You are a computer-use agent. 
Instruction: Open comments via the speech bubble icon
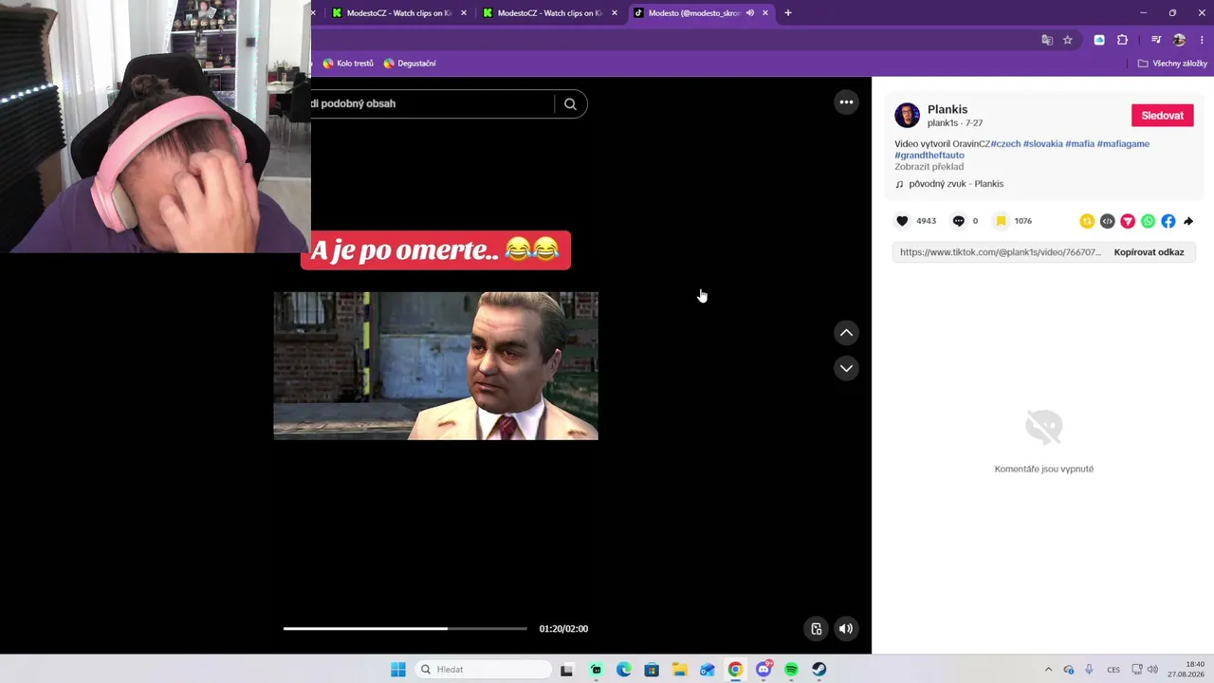tap(958, 221)
